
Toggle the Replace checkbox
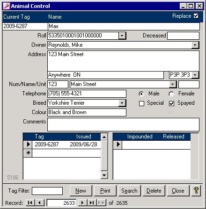pyautogui.click(x=196, y=16)
